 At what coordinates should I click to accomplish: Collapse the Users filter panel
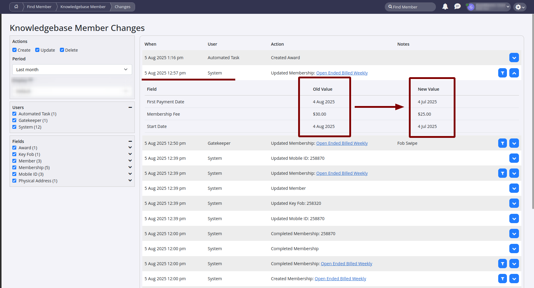click(130, 108)
